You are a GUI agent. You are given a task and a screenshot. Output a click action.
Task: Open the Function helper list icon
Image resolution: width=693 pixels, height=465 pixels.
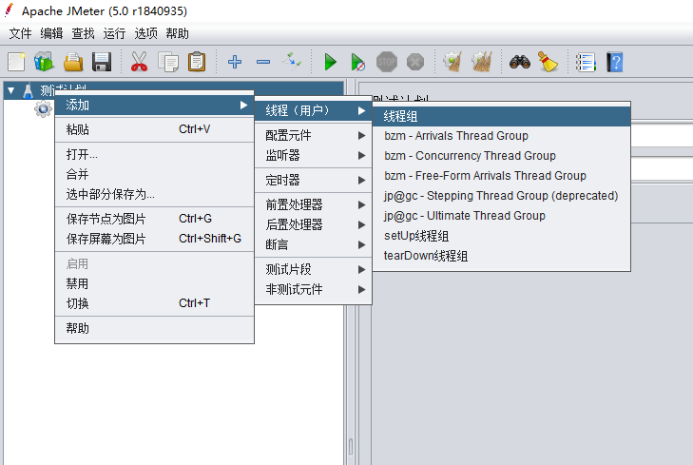coord(586,62)
